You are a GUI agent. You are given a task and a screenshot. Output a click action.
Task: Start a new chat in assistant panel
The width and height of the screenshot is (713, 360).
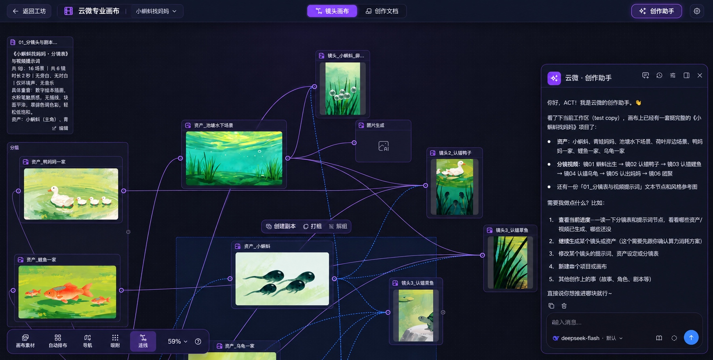tap(645, 75)
